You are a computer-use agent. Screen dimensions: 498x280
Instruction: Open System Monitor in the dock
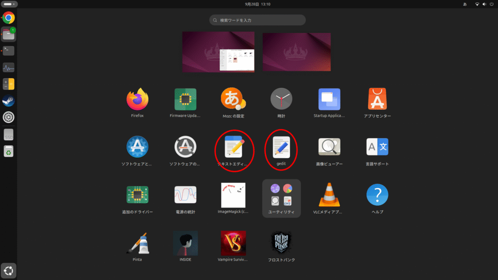9,68
